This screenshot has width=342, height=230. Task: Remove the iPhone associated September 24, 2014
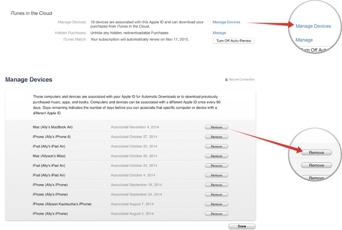point(216,194)
